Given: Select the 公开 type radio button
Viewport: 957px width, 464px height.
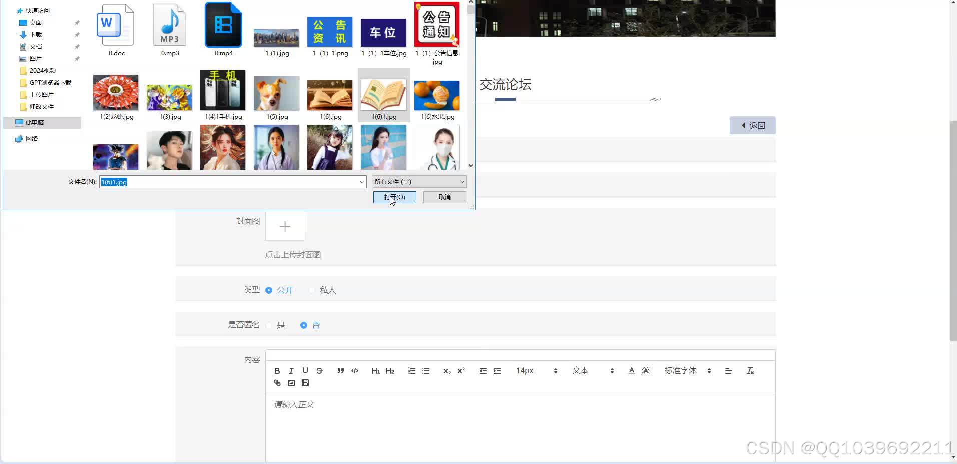Looking at the screenshot, I should tap(269, 290).
